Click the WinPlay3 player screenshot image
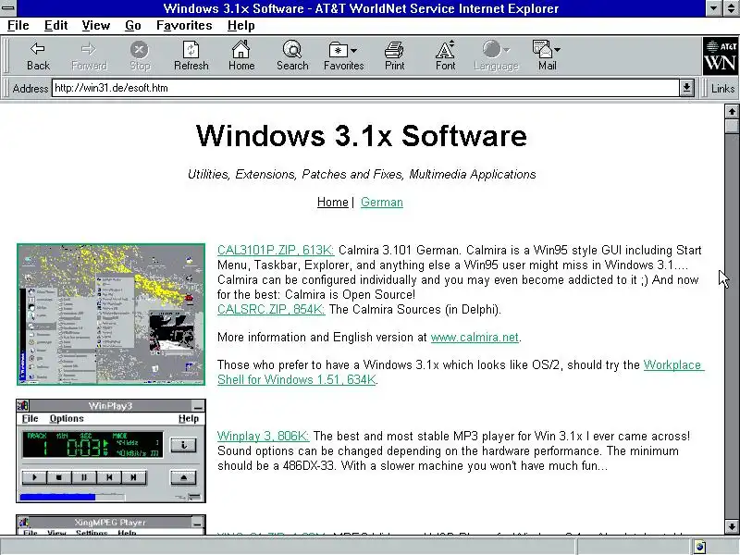 (x=111, y=450)
